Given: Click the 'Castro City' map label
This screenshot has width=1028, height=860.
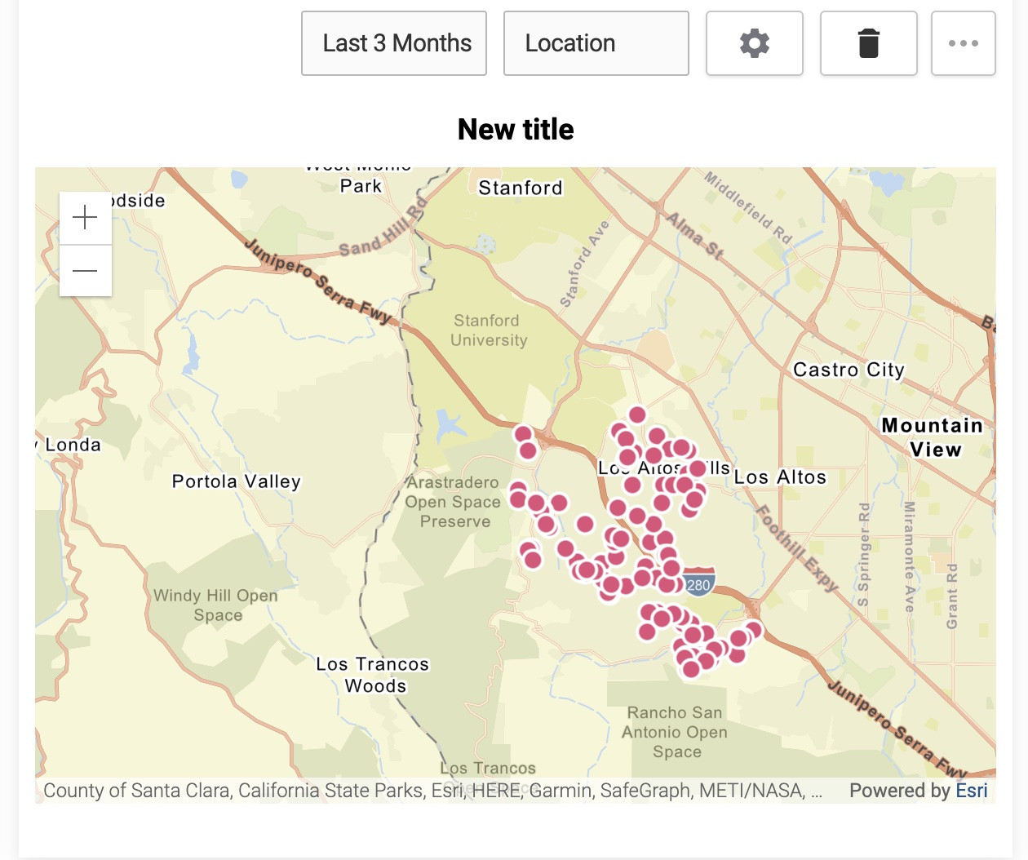Looking at the screenshot, I should click(849, 370).
